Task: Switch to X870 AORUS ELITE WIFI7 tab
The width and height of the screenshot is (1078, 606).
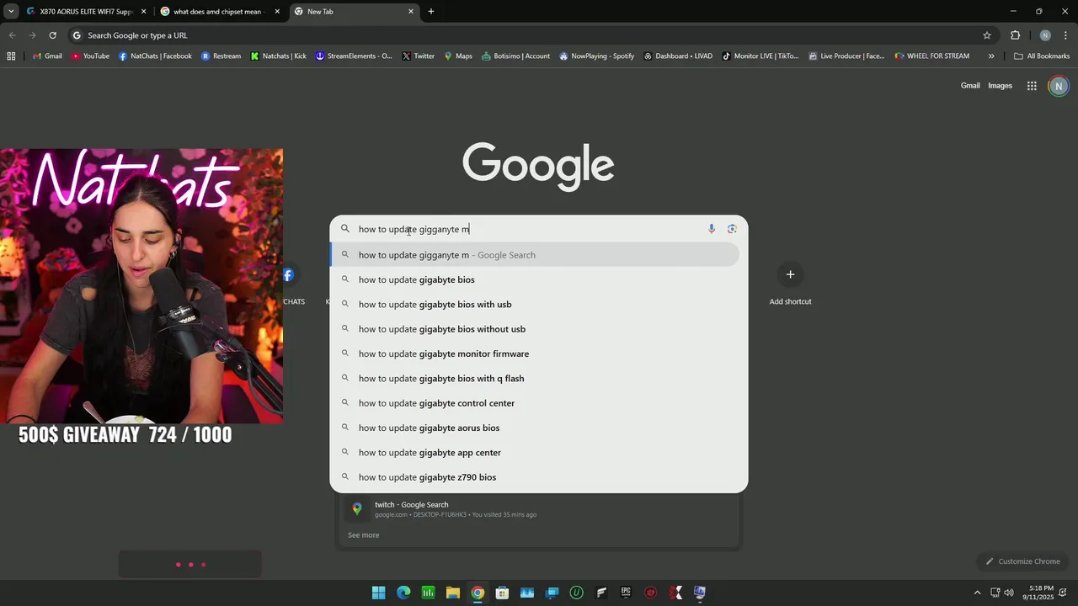Action: click(x=86, y=12)
